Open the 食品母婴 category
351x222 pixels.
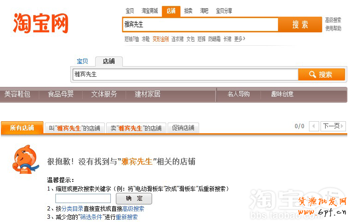click(x=61, y=94)
